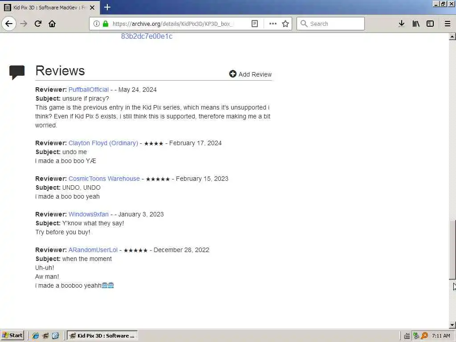The height and width of the screenshot is (342, 456).
Task: Go back to the previous page
Action: [x=9, y=24]
